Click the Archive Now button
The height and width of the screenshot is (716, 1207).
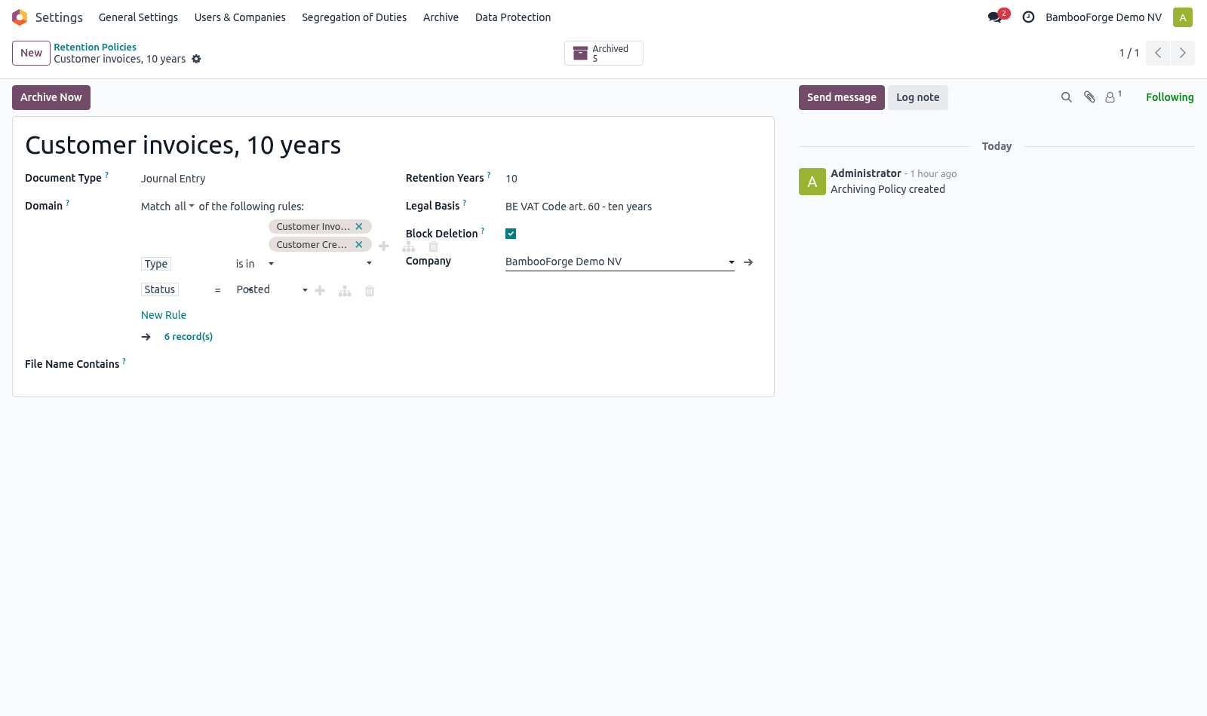(x=51, y=97)
